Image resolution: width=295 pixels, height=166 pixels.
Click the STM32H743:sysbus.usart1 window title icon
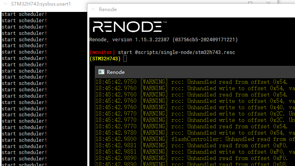pos(6,4)
